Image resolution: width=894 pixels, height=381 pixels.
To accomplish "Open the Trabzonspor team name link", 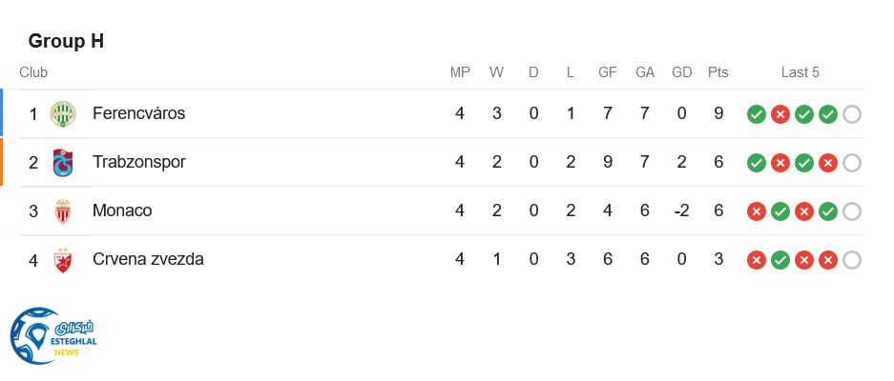I will tap(138, 162).
